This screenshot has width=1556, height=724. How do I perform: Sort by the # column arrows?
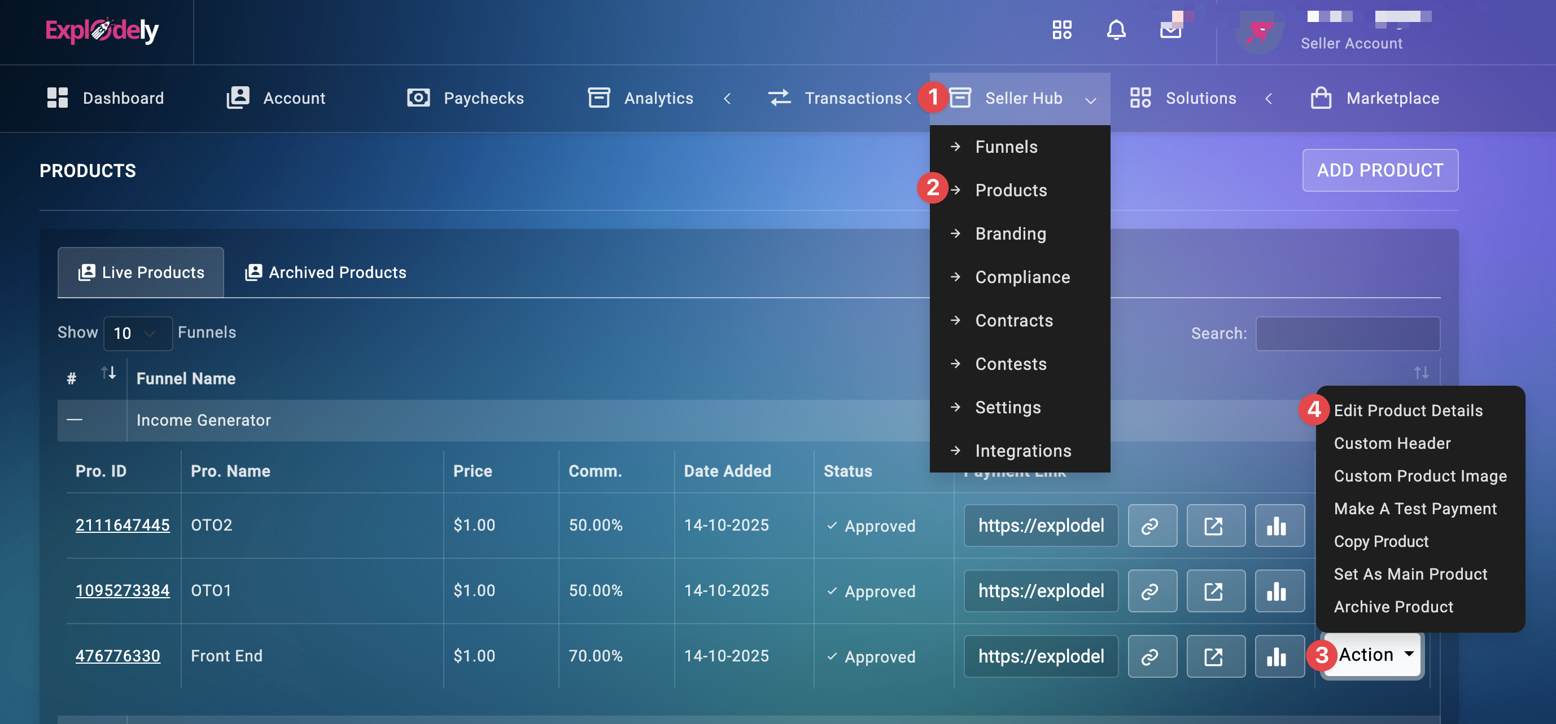click(x=108, y=373)
